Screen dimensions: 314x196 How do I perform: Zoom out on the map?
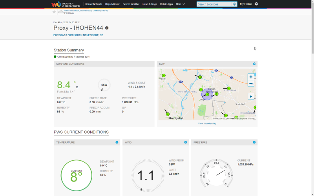[x=251, y=83]
